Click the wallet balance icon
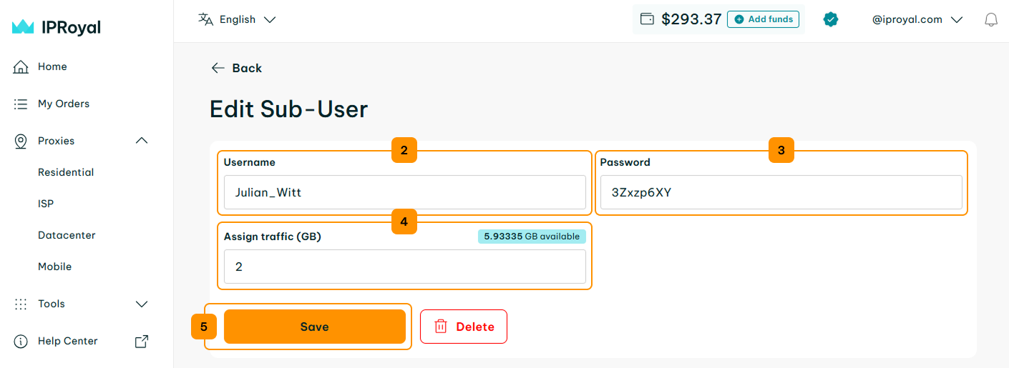This screenshot has height=368, width=1009. 647,19
